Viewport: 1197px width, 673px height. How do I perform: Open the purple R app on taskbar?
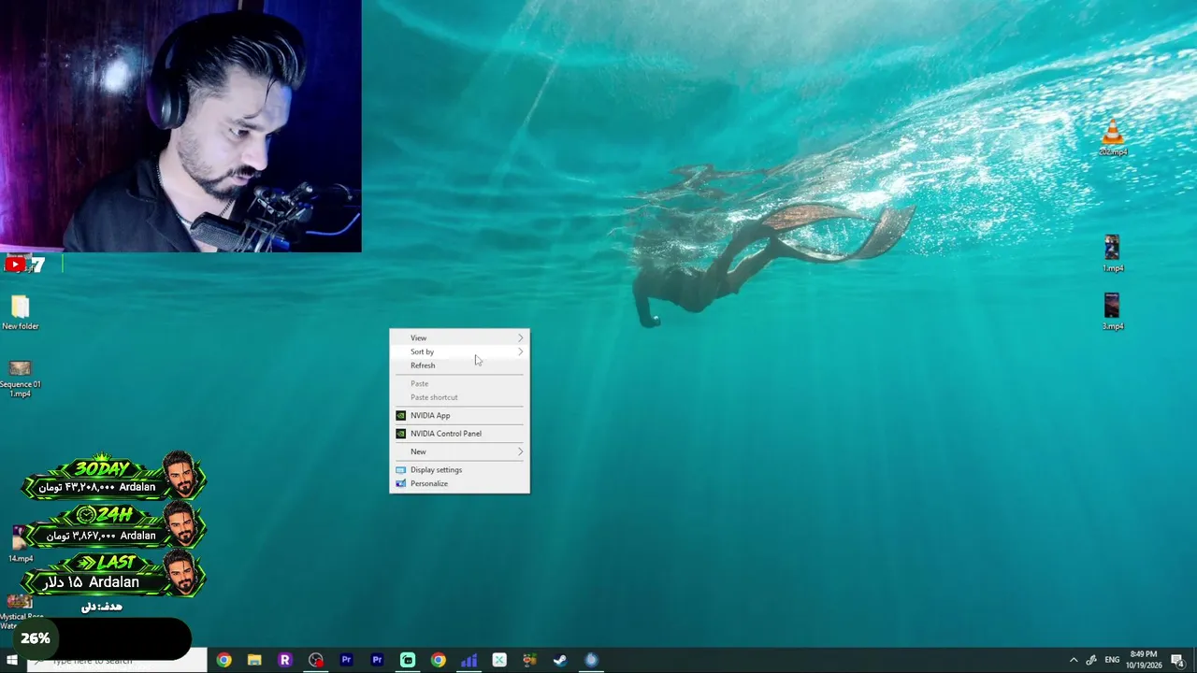click(x=285, y=660)
